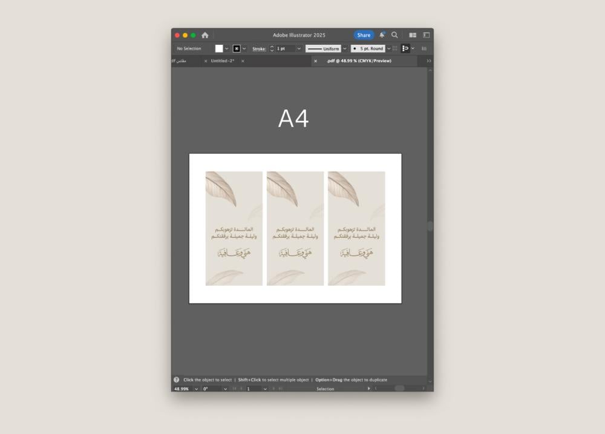Click the search magnifier icon

394,35
